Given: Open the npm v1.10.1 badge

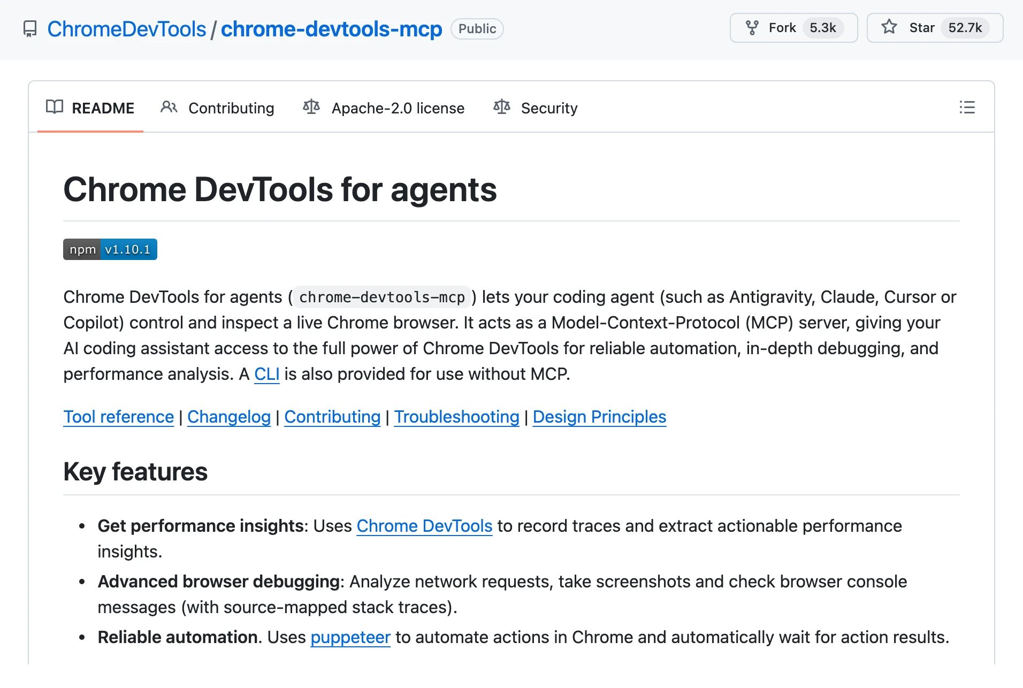Looking at the screenshot, I should click(110, 249).
